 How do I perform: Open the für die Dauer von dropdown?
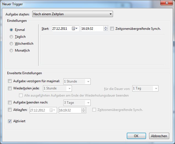(x=145, y=88)
